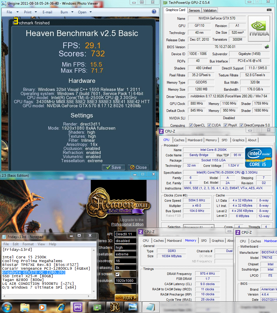Click Notepad horizontal scrollbar right arrow

(x=89, y=296)
